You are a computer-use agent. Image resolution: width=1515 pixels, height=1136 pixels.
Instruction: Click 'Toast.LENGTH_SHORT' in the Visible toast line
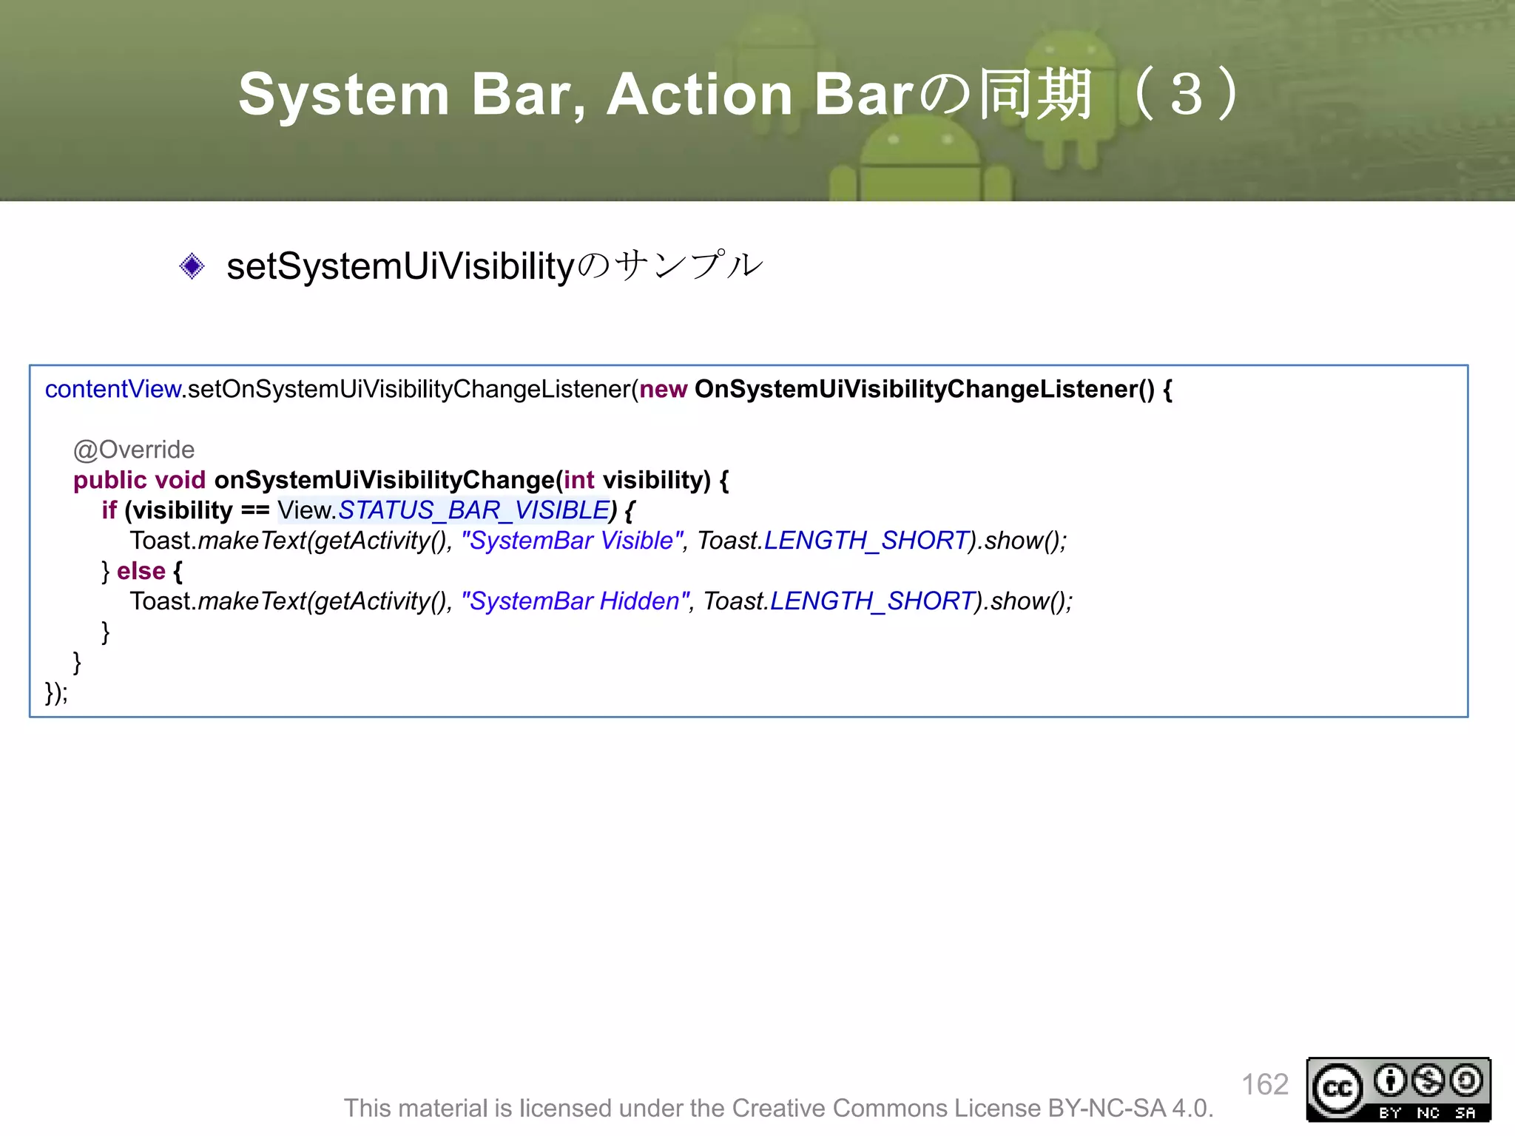pos(833,541)
